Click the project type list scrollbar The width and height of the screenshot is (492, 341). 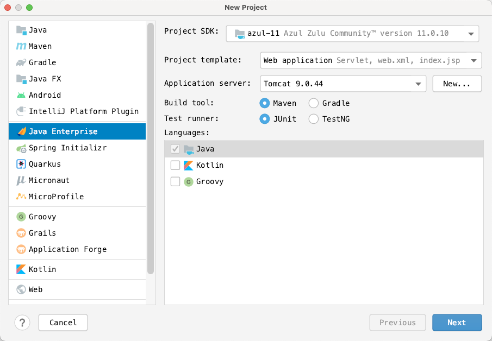click(151, 149)
